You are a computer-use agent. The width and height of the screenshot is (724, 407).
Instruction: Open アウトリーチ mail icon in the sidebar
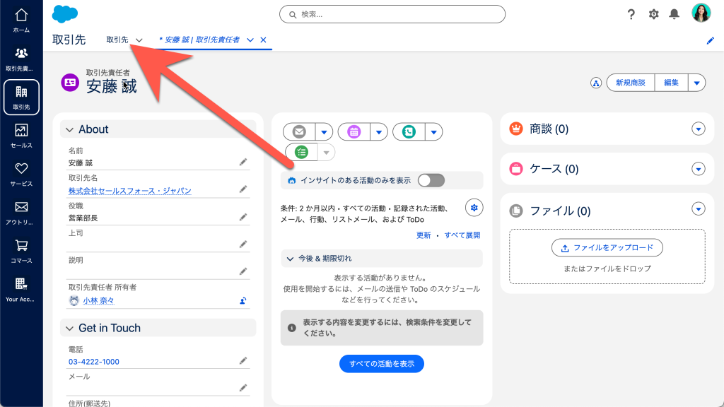point(21,213)
